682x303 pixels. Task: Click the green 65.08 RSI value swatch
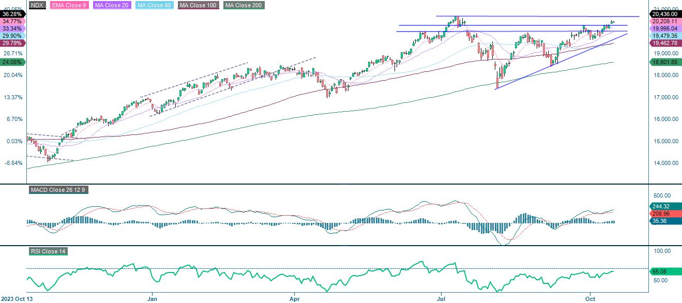[x=659, y=270]
